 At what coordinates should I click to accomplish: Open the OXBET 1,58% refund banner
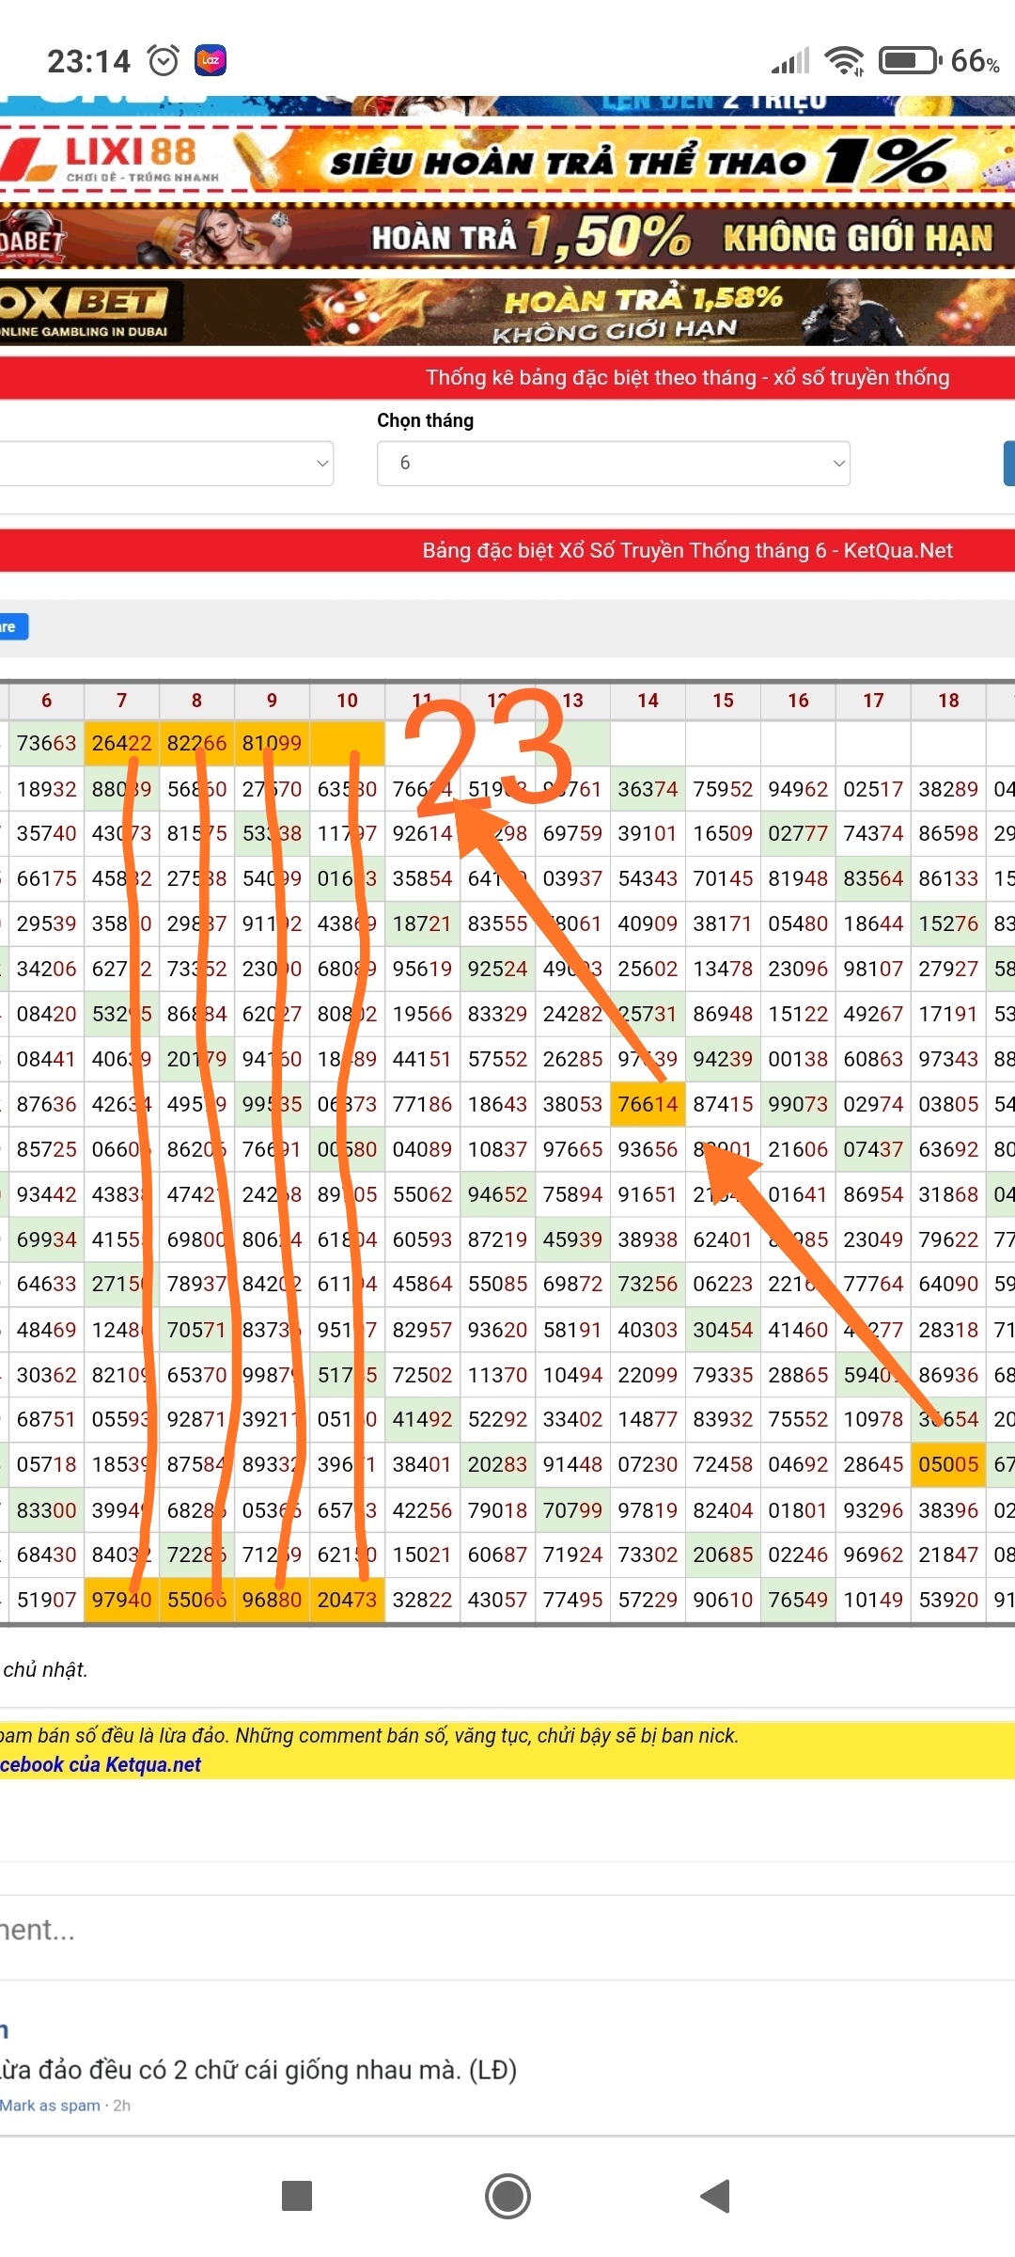pyautogui.click(x=507, y=312)
